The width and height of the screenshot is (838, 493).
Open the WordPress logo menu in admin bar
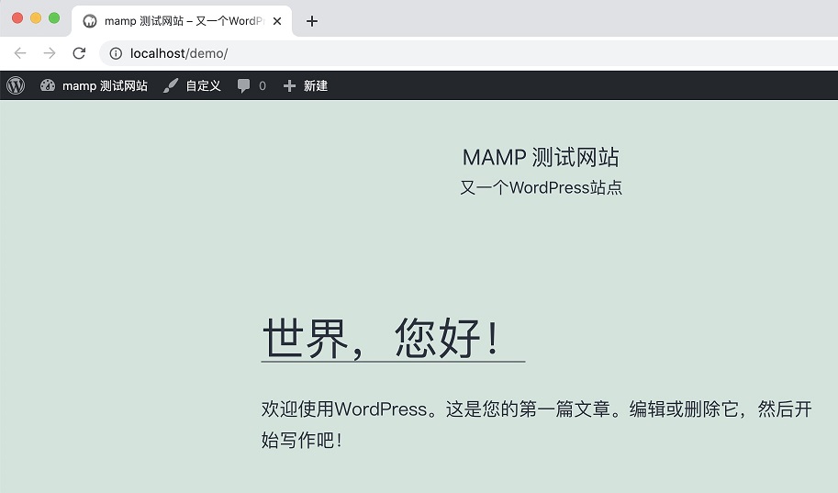pyautogui.click(x=16, y=85)
